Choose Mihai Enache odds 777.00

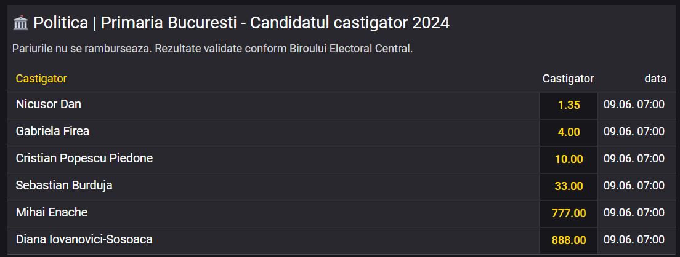(x=569, y=213)
